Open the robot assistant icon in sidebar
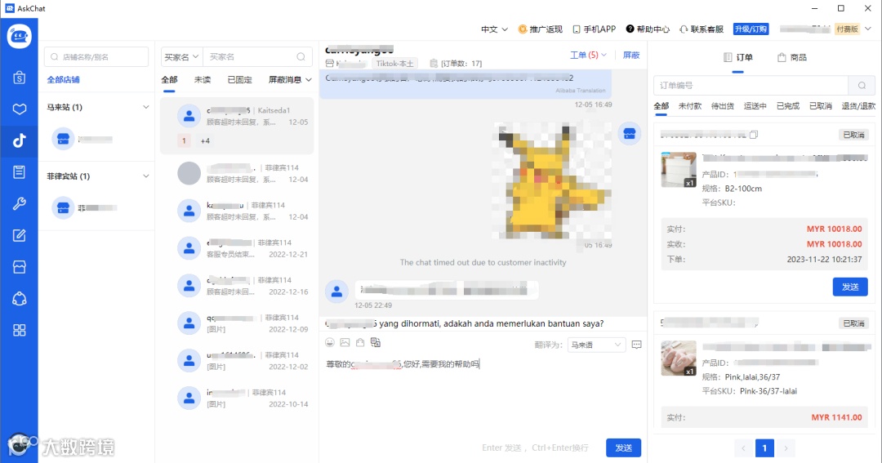Image resolution: width=882 pixels, height=463 pixels. click(x=19, y=299)
